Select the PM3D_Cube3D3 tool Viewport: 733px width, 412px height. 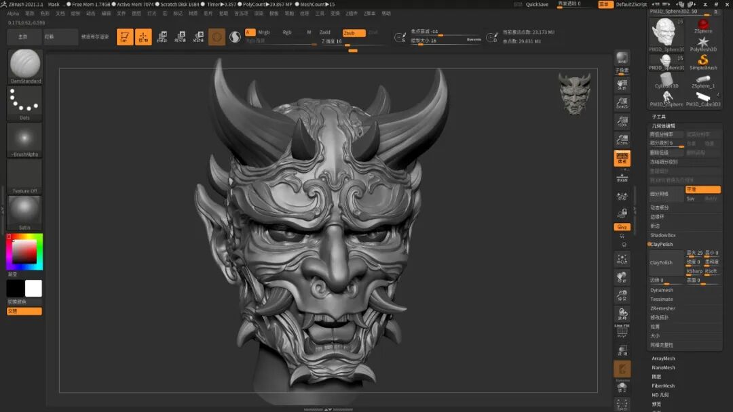click(702, 99)
